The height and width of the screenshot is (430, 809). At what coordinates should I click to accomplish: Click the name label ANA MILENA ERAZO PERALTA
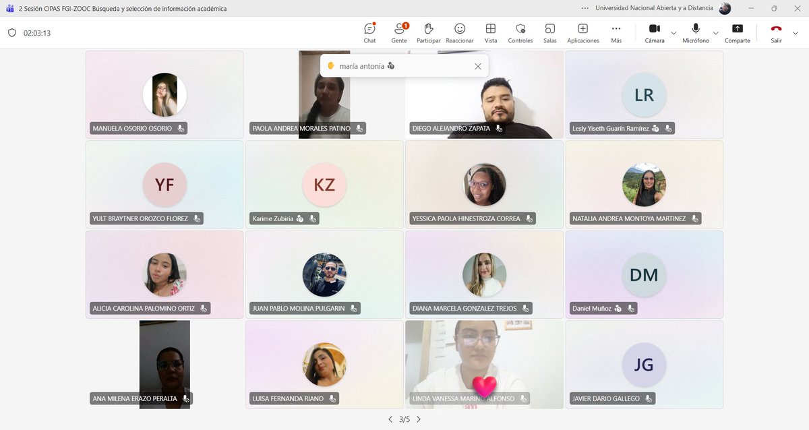136,398
